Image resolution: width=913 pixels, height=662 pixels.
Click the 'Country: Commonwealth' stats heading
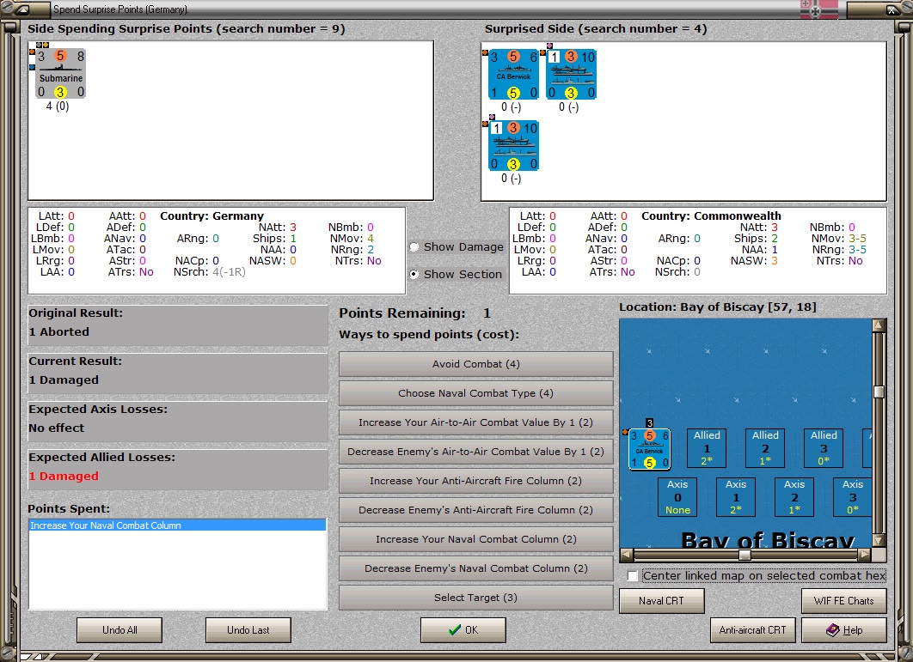pos(711,216)
